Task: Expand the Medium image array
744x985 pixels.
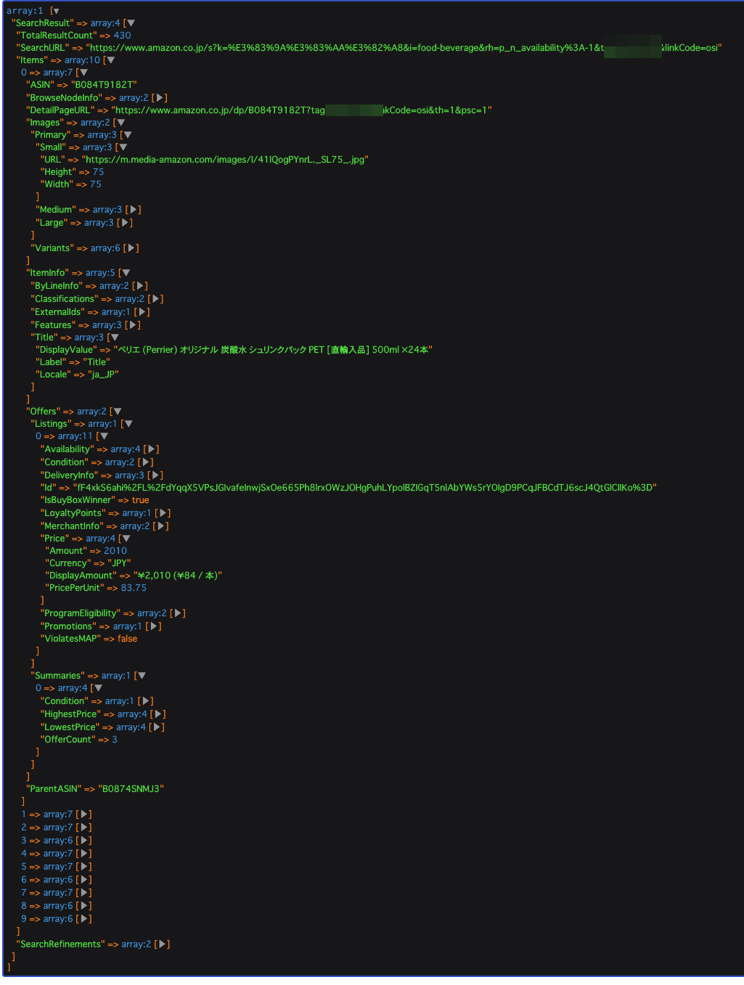Action: point(134,210)
